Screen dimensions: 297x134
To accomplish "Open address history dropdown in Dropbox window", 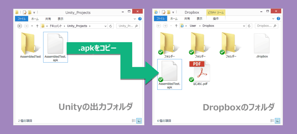I will coord(244,26).
